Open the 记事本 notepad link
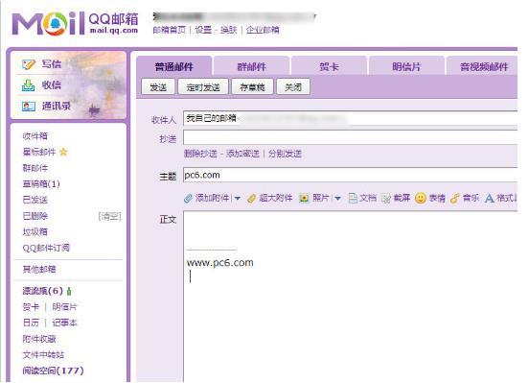529x383 pixels. tap(64, 323)
